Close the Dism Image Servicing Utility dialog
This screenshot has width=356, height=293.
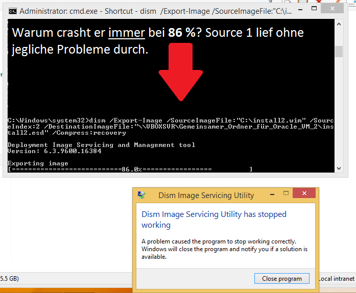(x=304, y=193)
